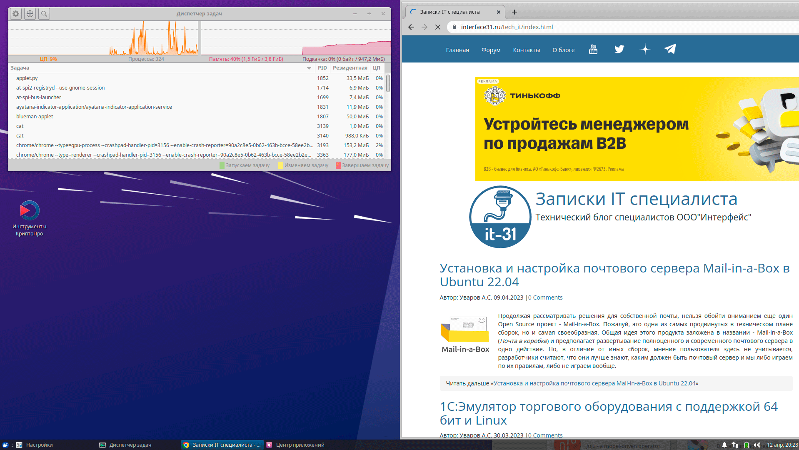799x450 pixels.
Task: Open the 1С:Эмулятор торгового оборудования article link
Action: 609,413
